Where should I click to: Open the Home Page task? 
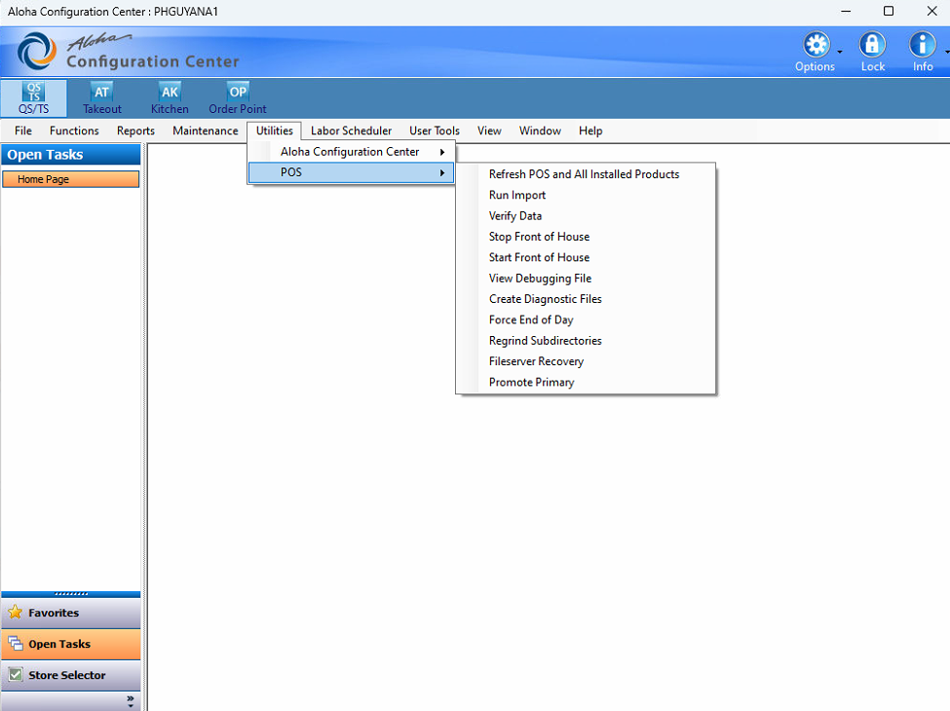(71, 179)
